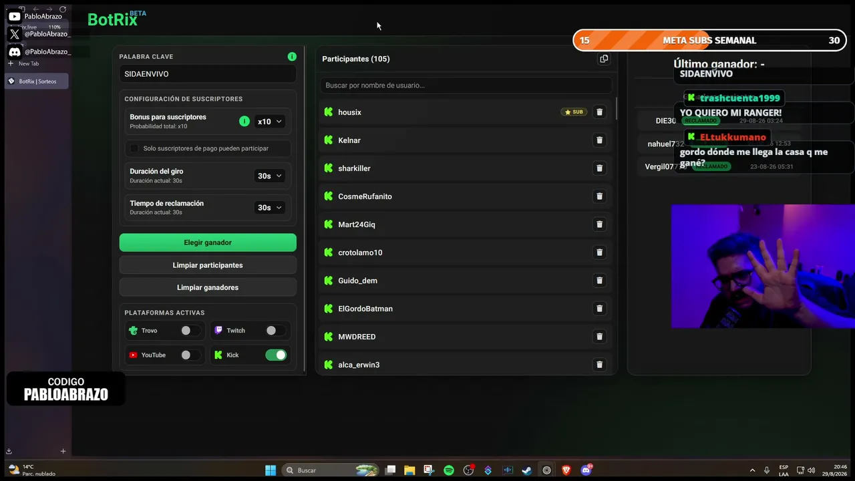Click participant name Mart24Giq
This screenshot has width=855, height=481.
(x=357, y=224)
